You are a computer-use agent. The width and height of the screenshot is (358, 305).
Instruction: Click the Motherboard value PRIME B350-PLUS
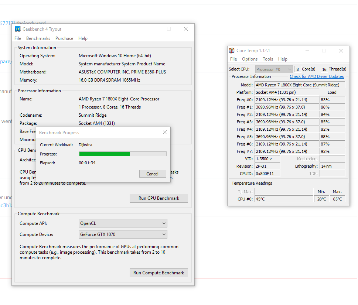coord(122,72)
